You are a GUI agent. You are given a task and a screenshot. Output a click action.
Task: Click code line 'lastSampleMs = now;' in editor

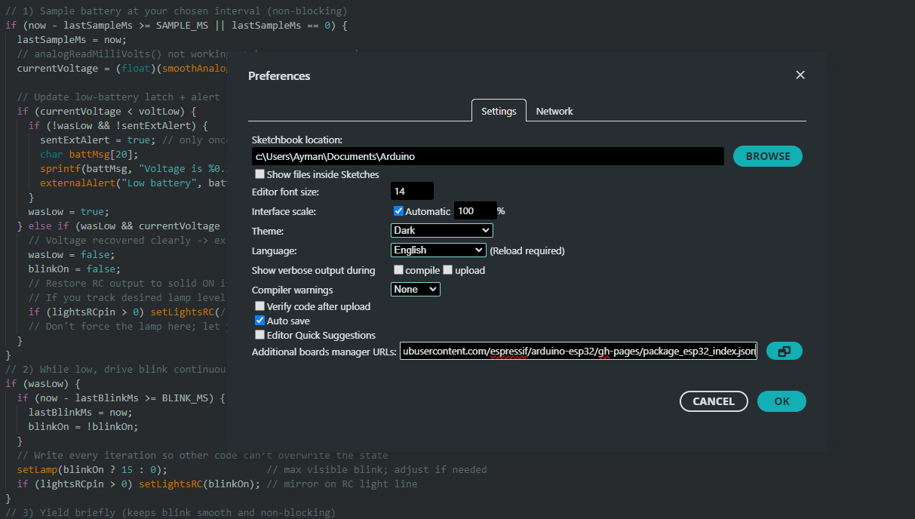click(72, 39)
